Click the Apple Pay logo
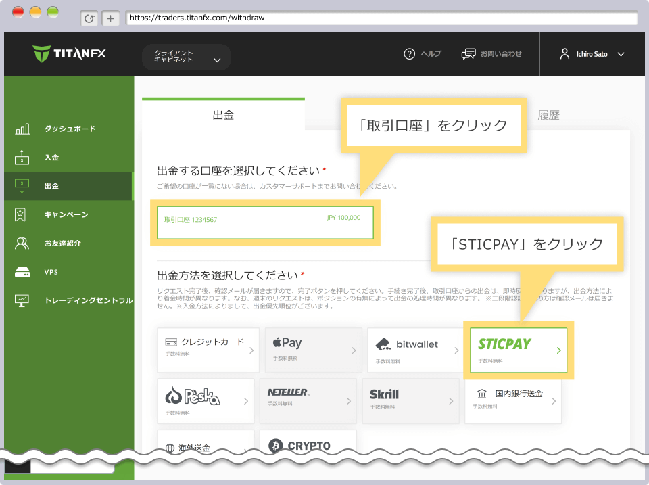The width and height of the screenshot is (649, 485). (x=287, y=342)
